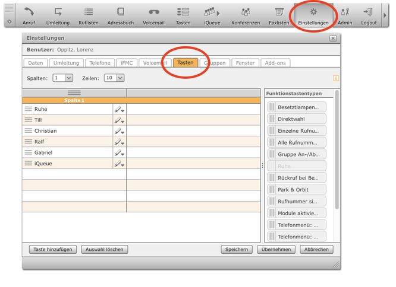
Task: Open the edit menu for Christian
Action: click(x=120, y=131)
